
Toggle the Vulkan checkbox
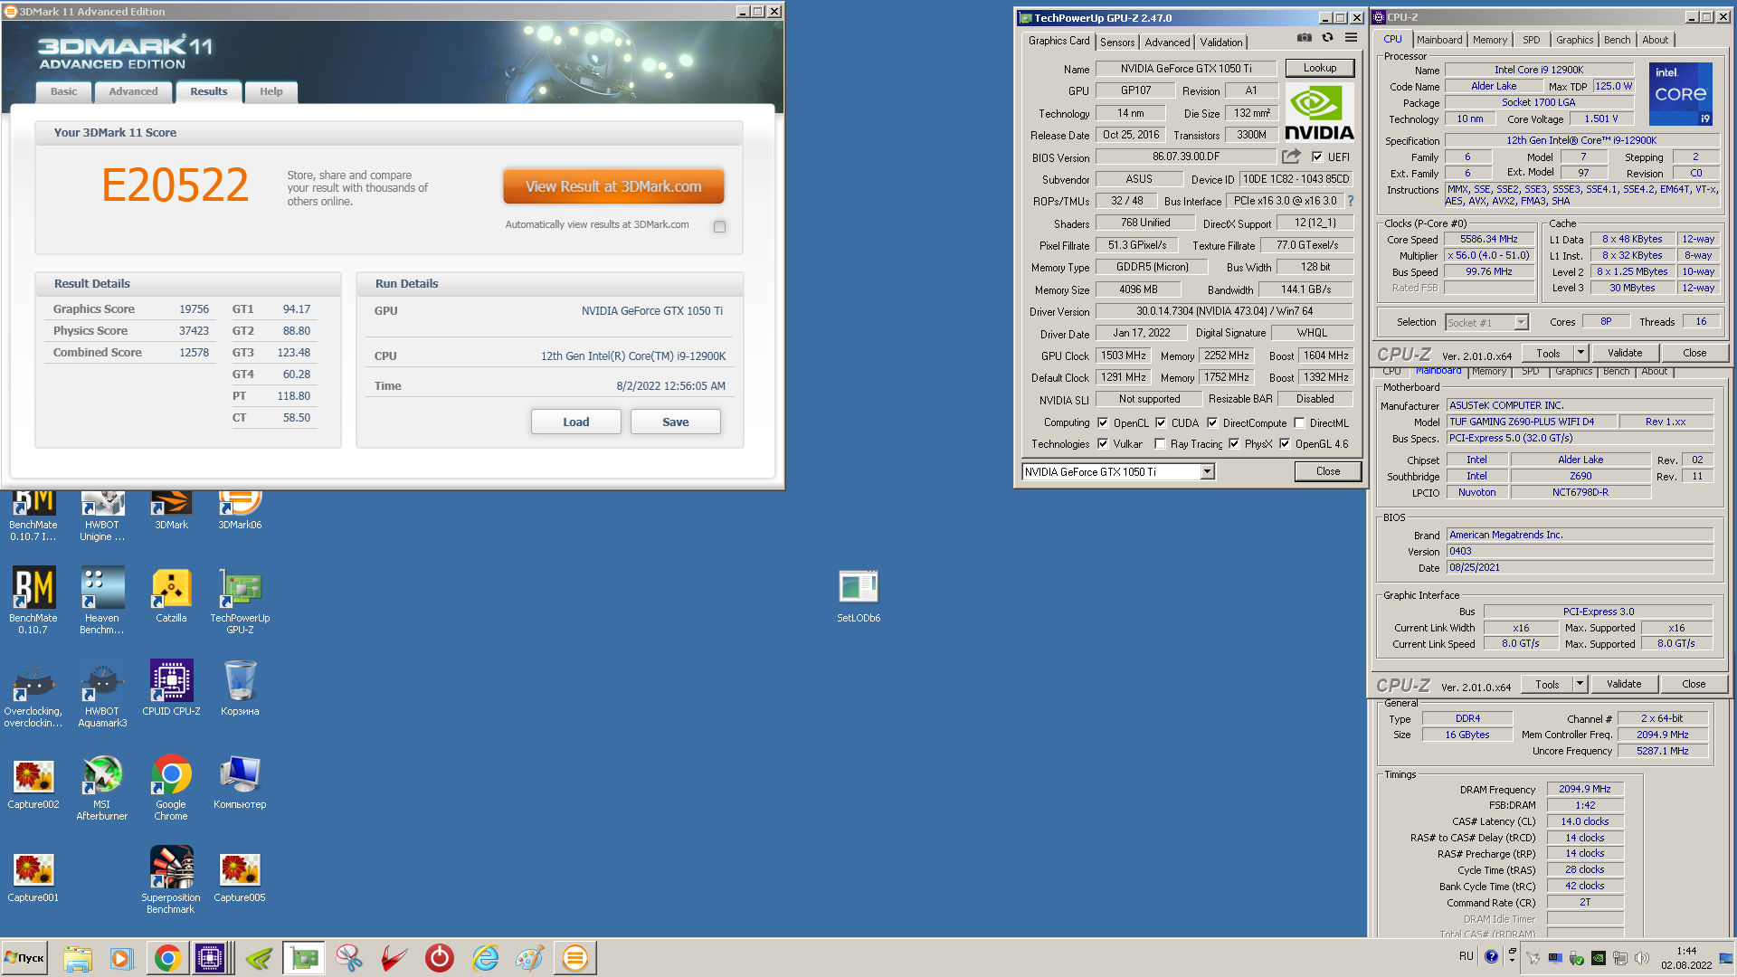(1103, 443)
